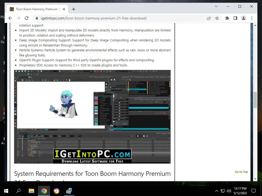View site information via the lock icon

tap(37, 18)
